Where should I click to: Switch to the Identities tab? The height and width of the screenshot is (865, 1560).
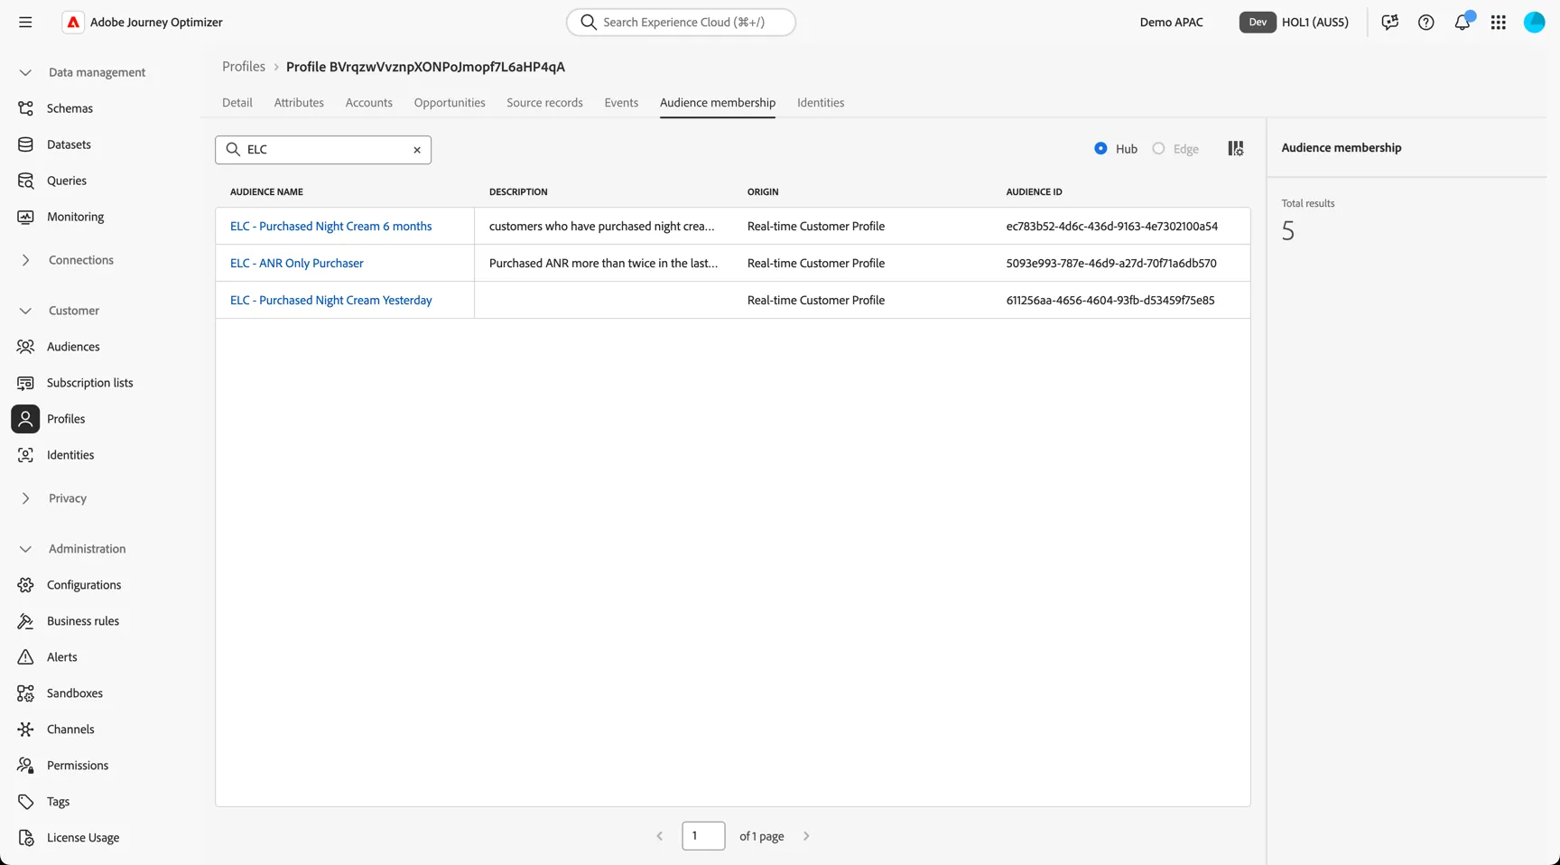click(x=821, y=103)
